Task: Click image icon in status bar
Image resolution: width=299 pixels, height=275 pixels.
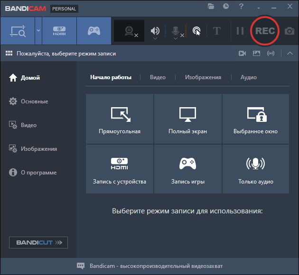Action: pyautogui.click(x=256, y=53)
